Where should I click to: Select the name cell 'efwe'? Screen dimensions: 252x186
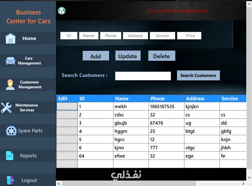(131, 156)
